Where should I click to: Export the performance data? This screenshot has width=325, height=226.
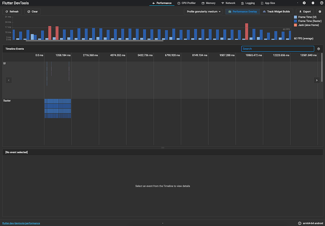pyautogui.click(x=305, y=12)
